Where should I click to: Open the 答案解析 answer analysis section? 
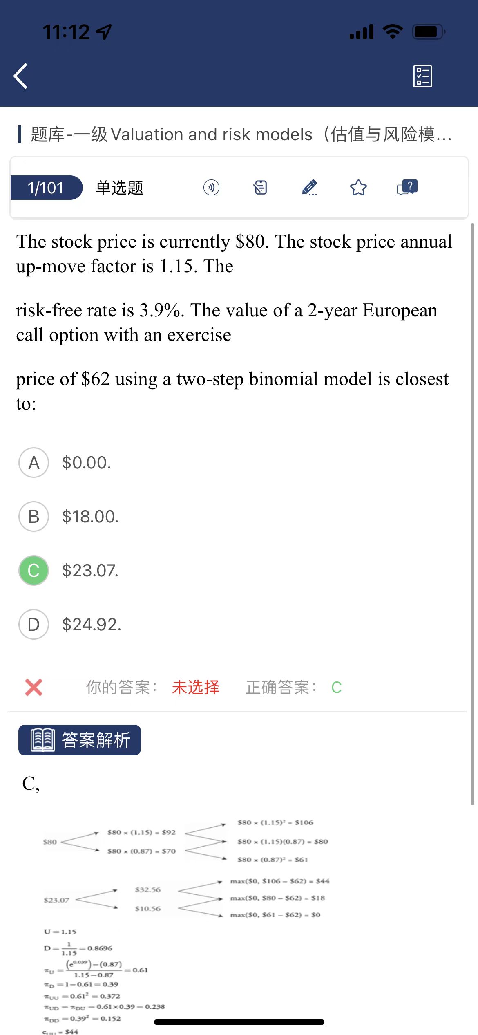tap(96, 740)
